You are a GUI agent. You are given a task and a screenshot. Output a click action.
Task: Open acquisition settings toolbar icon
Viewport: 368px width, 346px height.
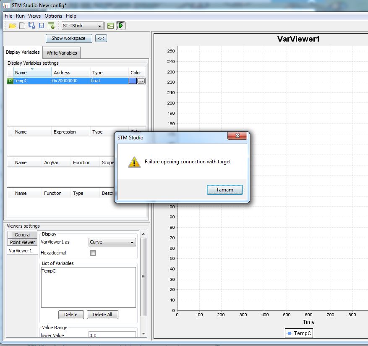(110, 26)
